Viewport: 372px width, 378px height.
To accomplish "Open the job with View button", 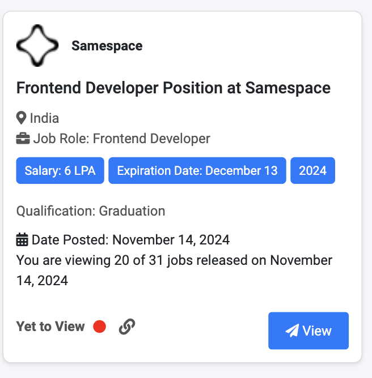I will (x=308, y=330).
